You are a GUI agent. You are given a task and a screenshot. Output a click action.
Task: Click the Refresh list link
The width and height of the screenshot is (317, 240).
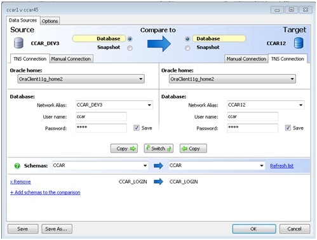[282, 166]
